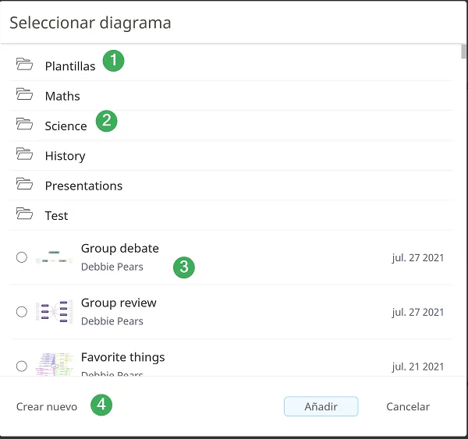The width and height of the screenshot is (468, 439).
Task: Click the Maths folder icon
Action: [x=24, y=95]
